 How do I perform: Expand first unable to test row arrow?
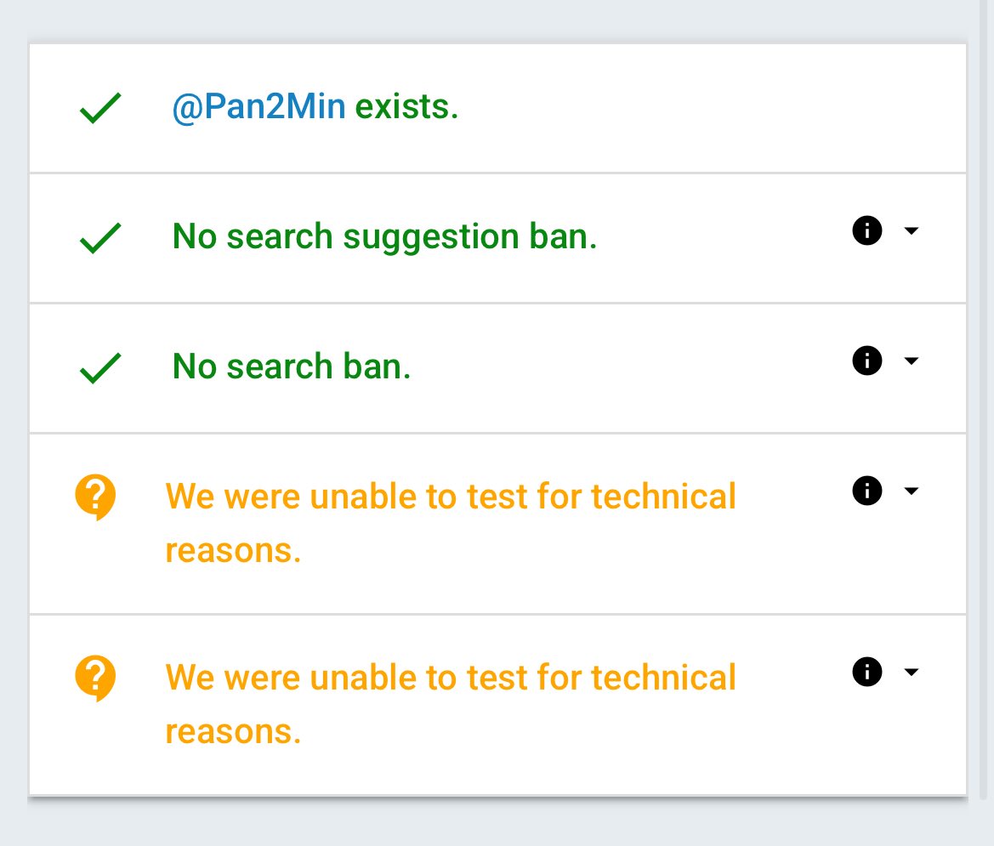pyautogui.click(x=912, y=491)
